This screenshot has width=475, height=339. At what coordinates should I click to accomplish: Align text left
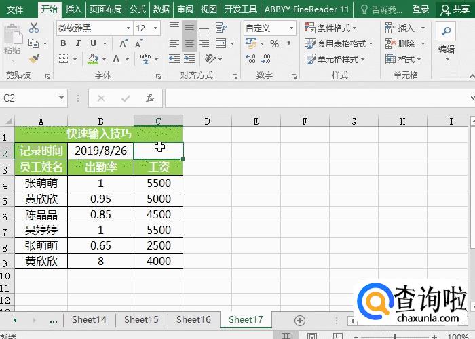coord(174,43)
